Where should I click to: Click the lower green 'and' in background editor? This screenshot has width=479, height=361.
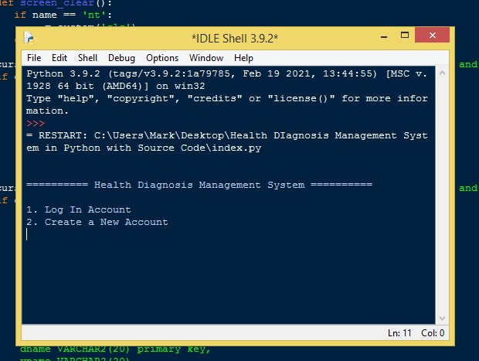(468, 188)
